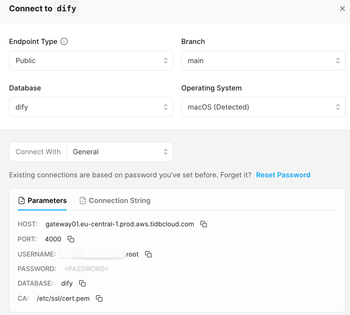350x315 pixels.
Task: Close the Connect to dify dialog
Action: (343, 8)
